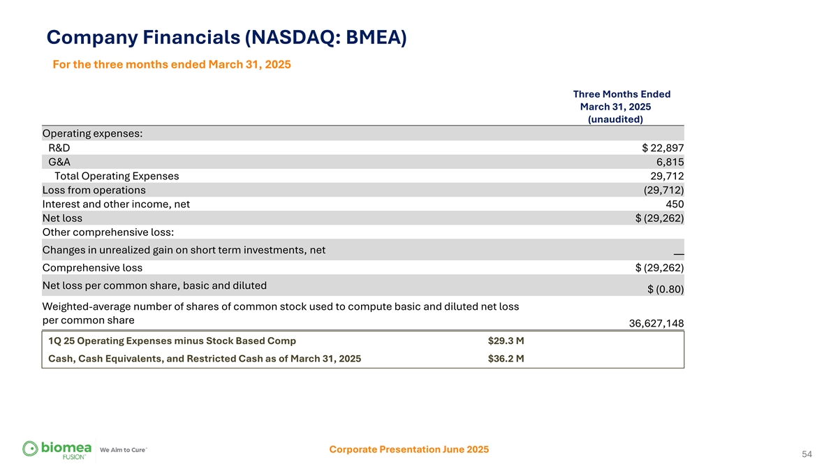Click the "Comprehensive loss" row label
This screenshot has height=471, width=838.
(92, 268)
